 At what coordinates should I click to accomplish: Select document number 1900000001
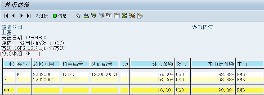(x=104, y=74)
